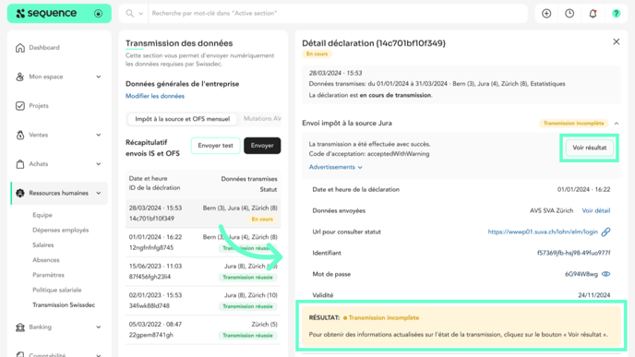The width and height of the screenshot is (635, 357).
Task: Click the Voir détail link
Action: 595,211
